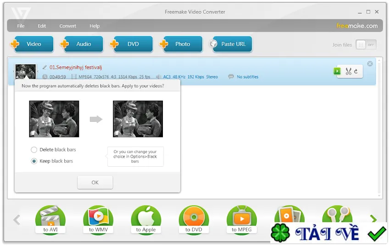Remove the file with the X icon
390x246 pixels.
tap(370, 64)
